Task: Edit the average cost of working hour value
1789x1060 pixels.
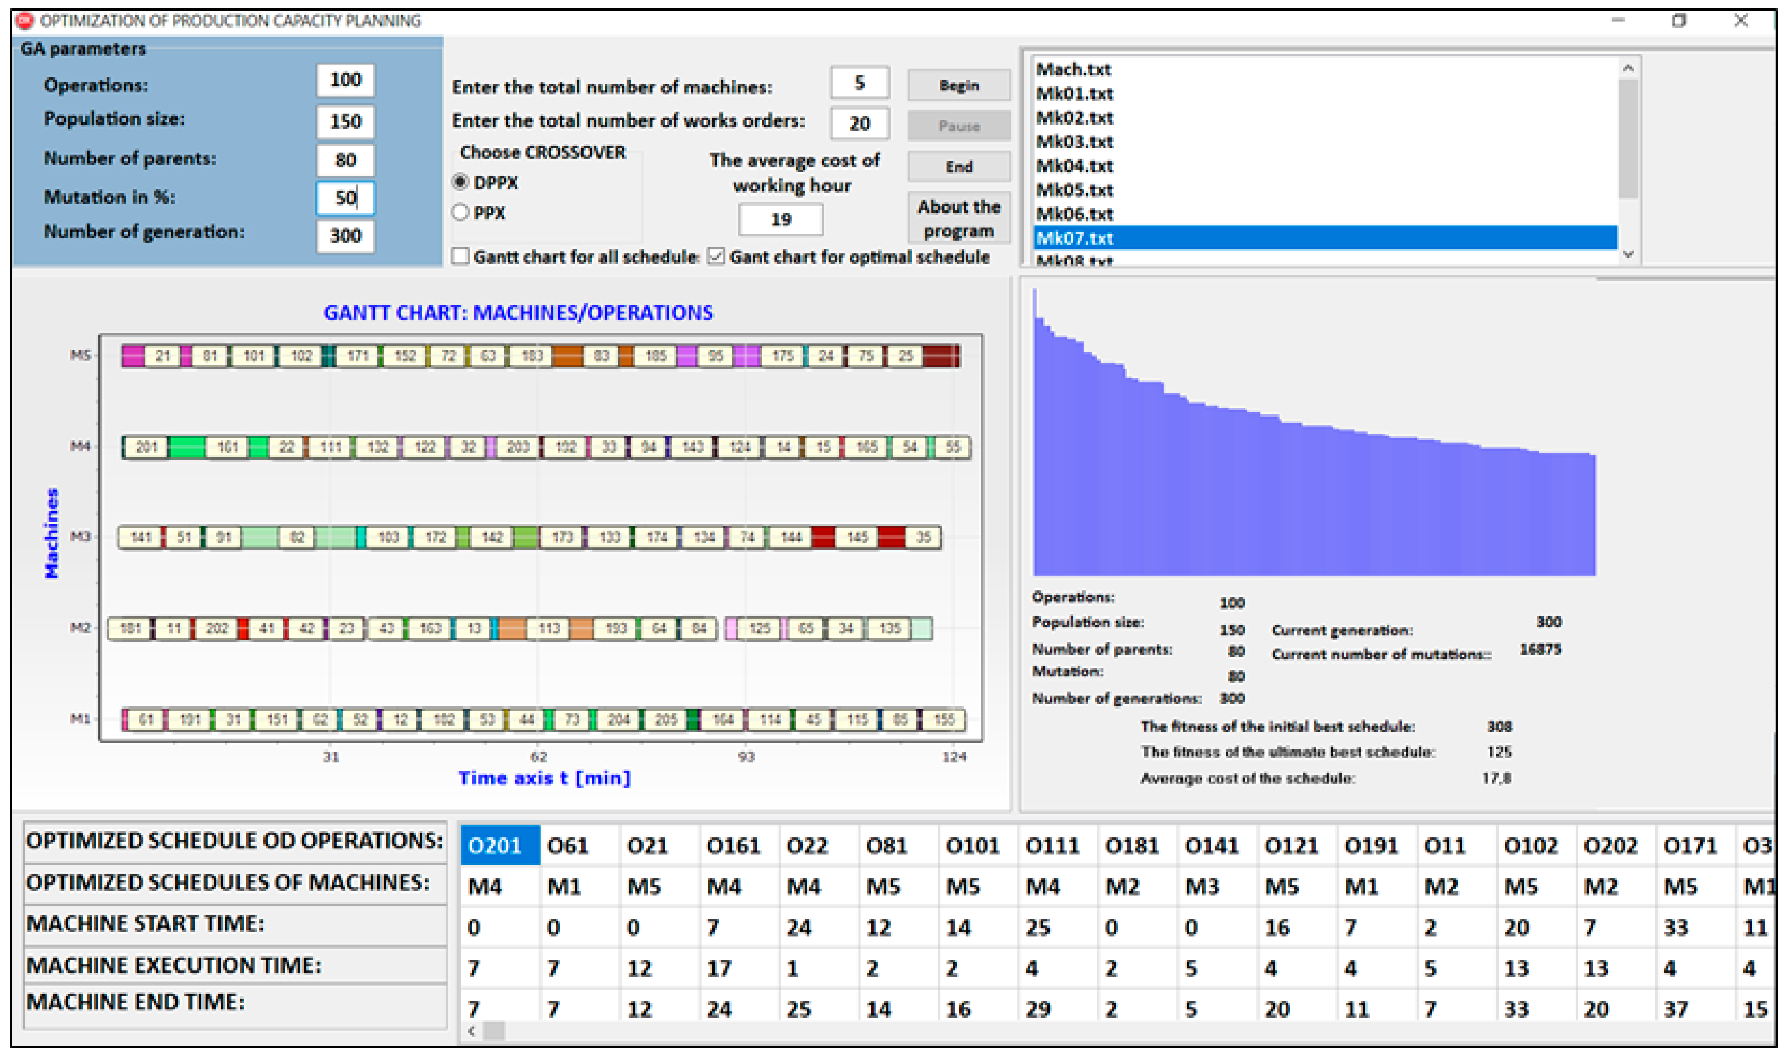Action: click(x=781, y=219)
